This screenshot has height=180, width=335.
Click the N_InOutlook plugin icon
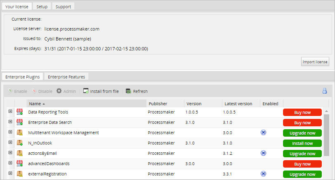(x=19, y=143)
